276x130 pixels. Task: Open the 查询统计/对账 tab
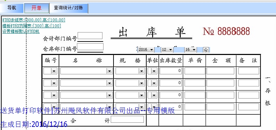[x=69, y=8]
